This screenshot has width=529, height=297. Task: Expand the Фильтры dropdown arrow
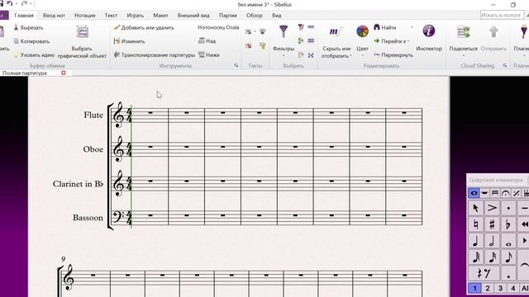click(284, 55)
